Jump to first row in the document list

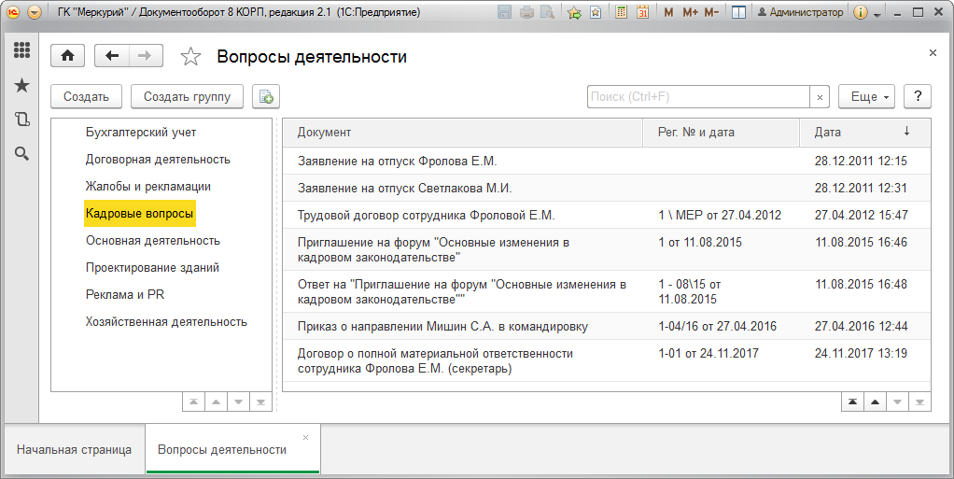coord(852,402)
